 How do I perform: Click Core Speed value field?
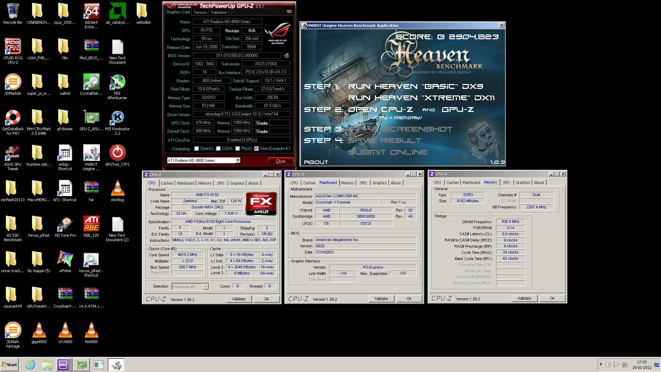(x=188, y=255)
